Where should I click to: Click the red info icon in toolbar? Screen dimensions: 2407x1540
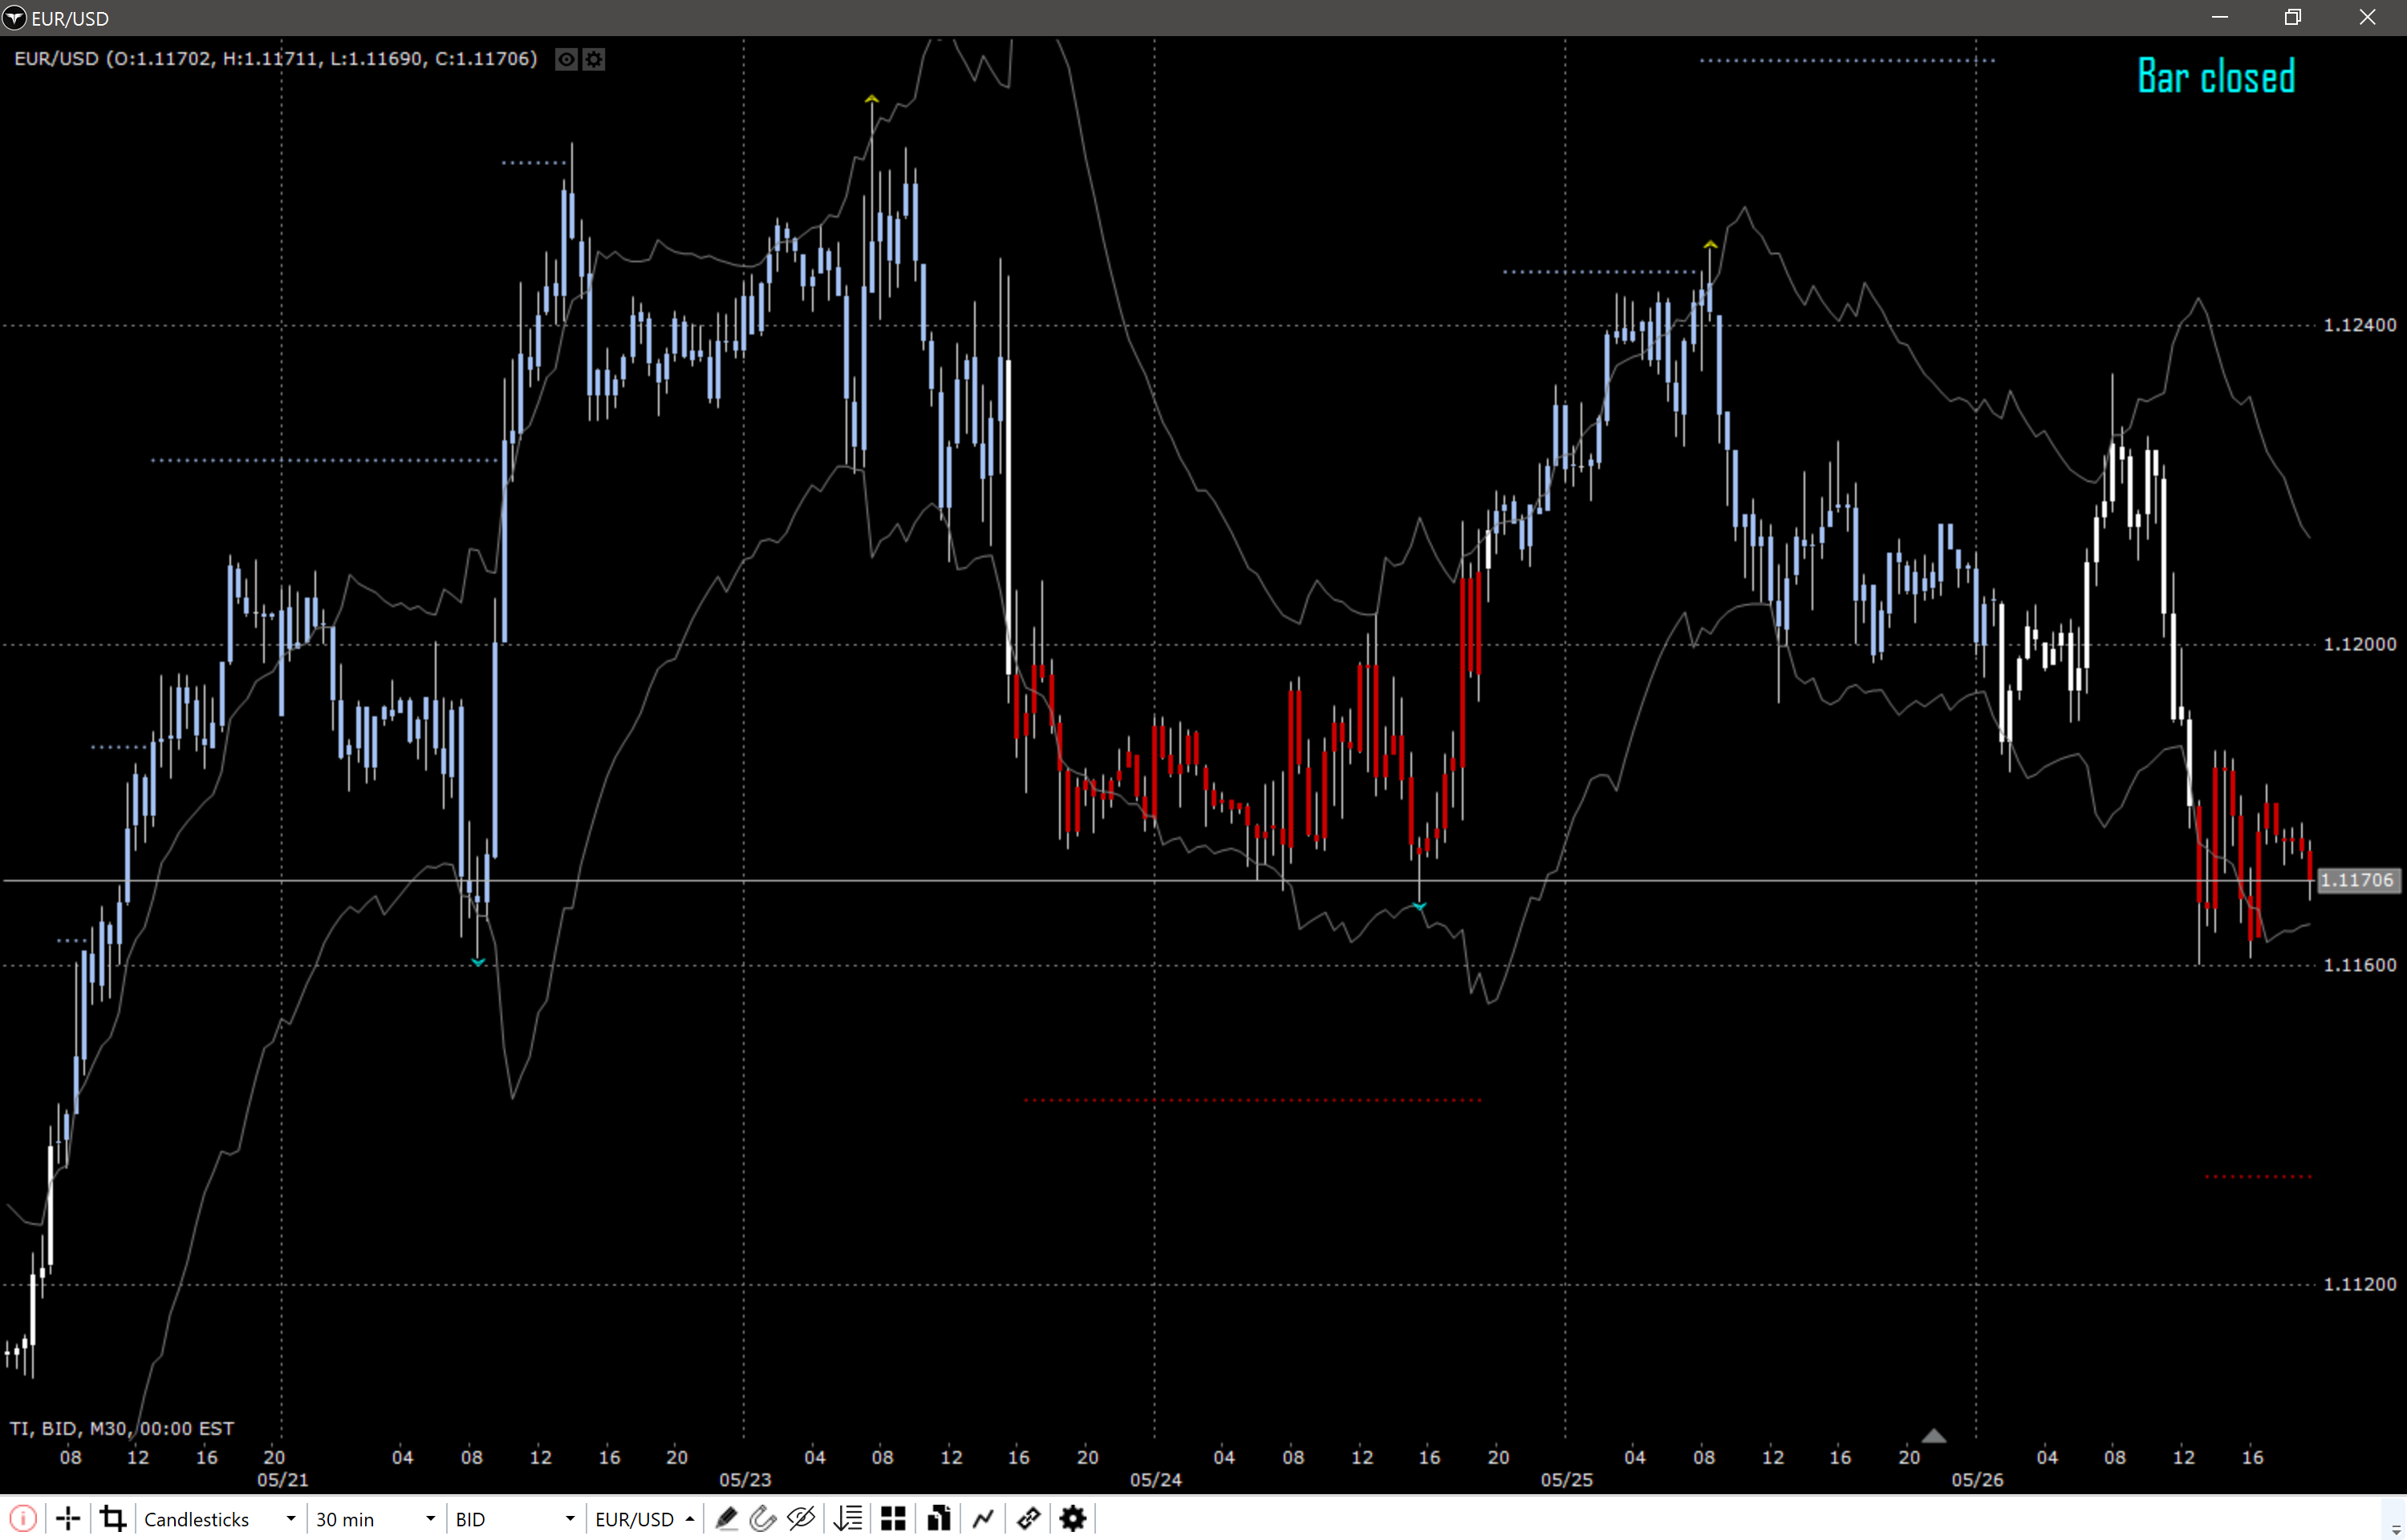pyautogui.click(x=23, y=1518)
